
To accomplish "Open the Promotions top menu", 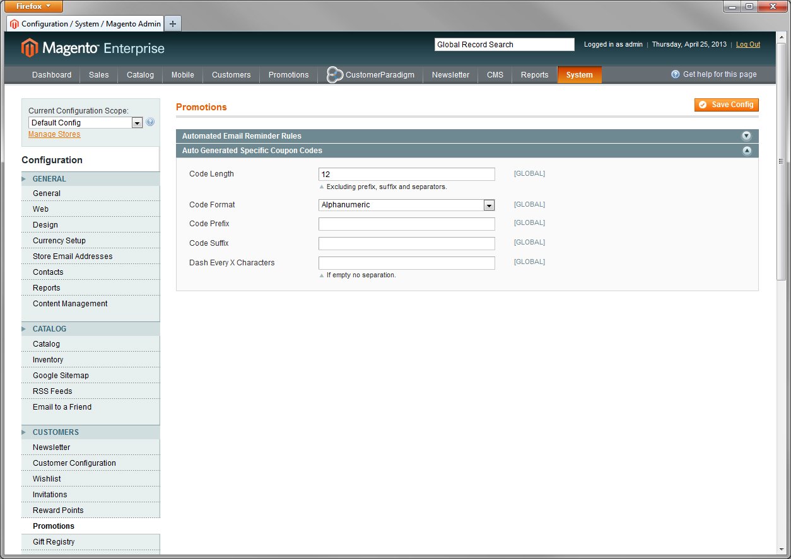I will (x=289, y=75).
